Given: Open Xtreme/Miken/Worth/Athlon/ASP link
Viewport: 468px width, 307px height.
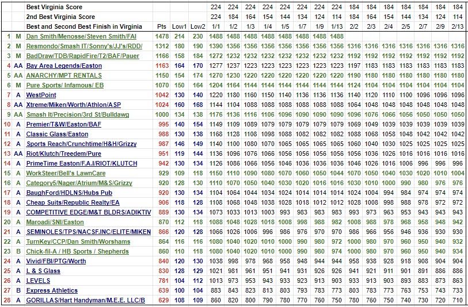Looking at the screenshot, I should tap(74, 105).
